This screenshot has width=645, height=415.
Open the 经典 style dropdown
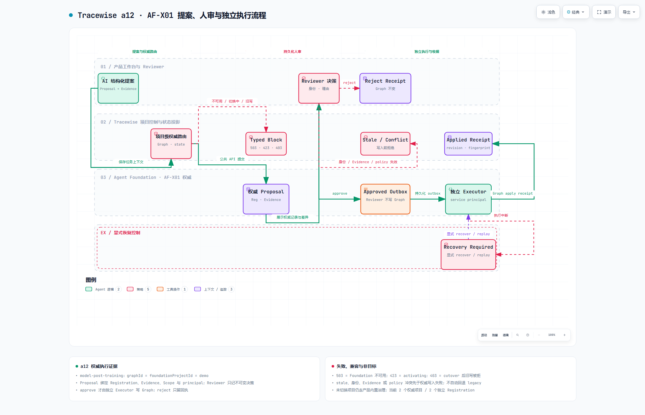coord(576,12)
